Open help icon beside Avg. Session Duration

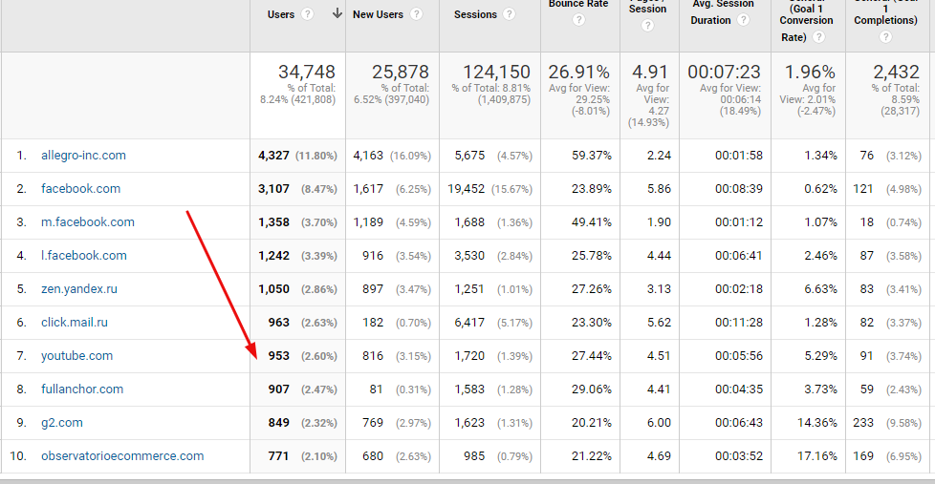pos(743,20)
